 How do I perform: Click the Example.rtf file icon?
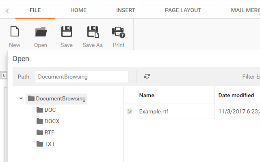click(x=129, y=111)
